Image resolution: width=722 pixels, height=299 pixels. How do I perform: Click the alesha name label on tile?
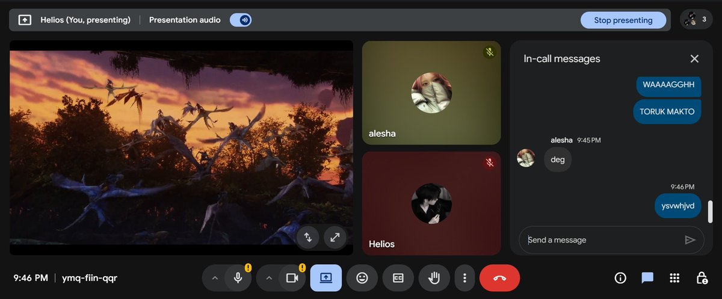coord(382,134)
